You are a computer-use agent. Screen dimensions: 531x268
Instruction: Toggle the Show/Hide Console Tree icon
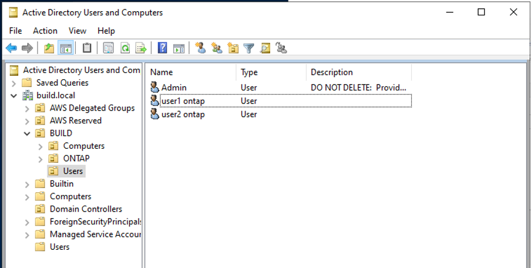tap(65, 48)
